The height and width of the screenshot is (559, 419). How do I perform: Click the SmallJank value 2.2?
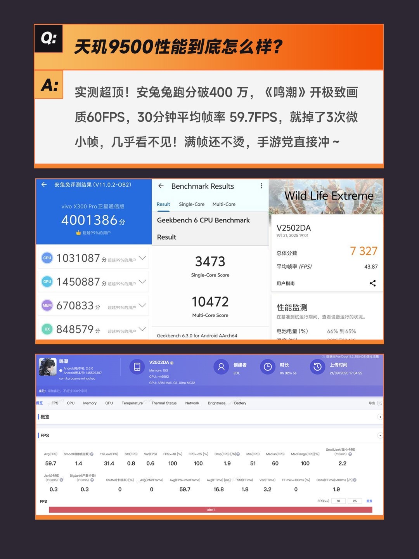point(343,464)
